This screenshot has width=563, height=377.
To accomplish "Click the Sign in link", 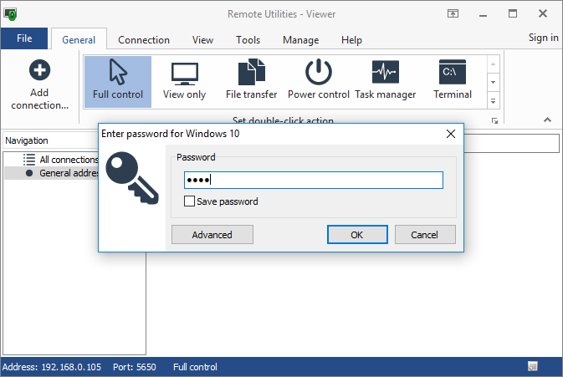I will 543,38.
